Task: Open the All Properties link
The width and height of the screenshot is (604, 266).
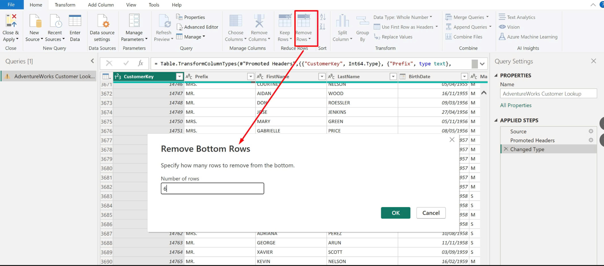Action: 516,105
